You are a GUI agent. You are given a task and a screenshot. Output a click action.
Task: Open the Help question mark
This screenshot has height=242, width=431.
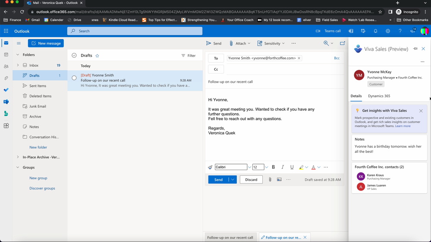coord(400,31)
